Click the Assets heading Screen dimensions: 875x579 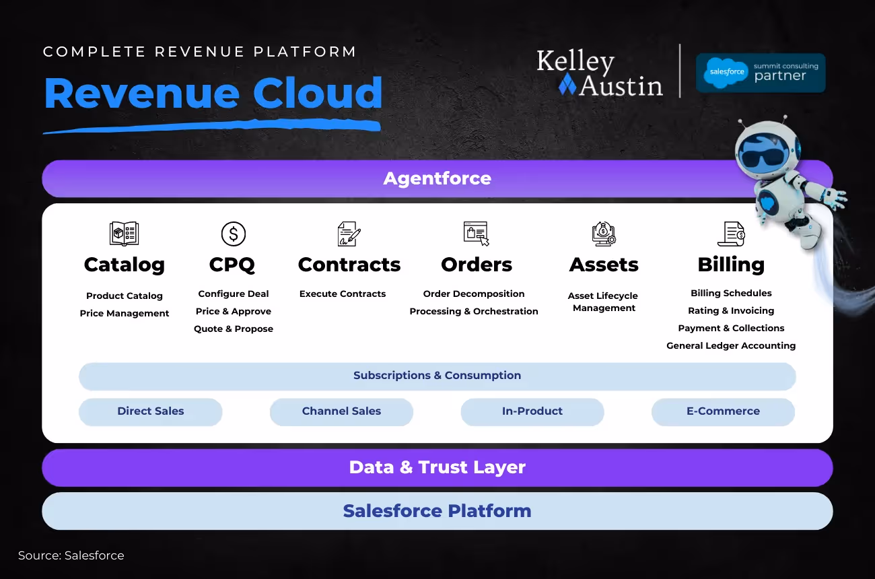point(604,265)
